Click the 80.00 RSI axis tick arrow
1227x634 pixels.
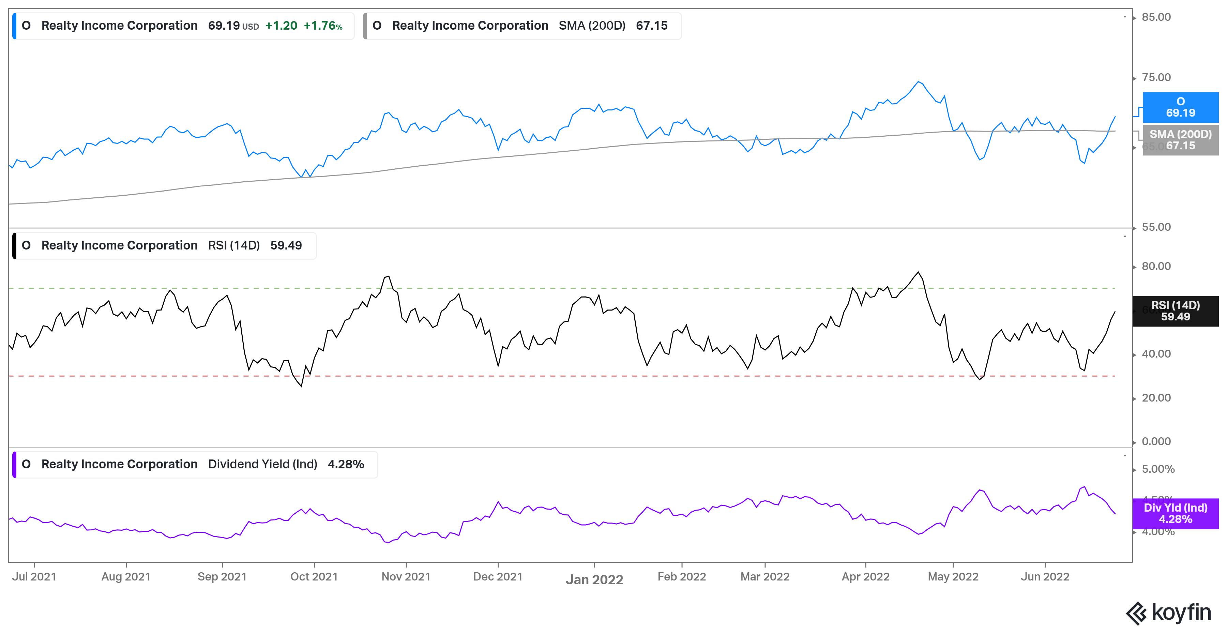pyautogui.click(x=1135, y=267)
